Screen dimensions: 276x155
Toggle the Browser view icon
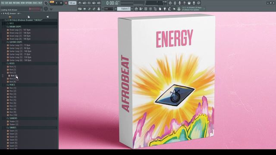[x=155, y=9]
